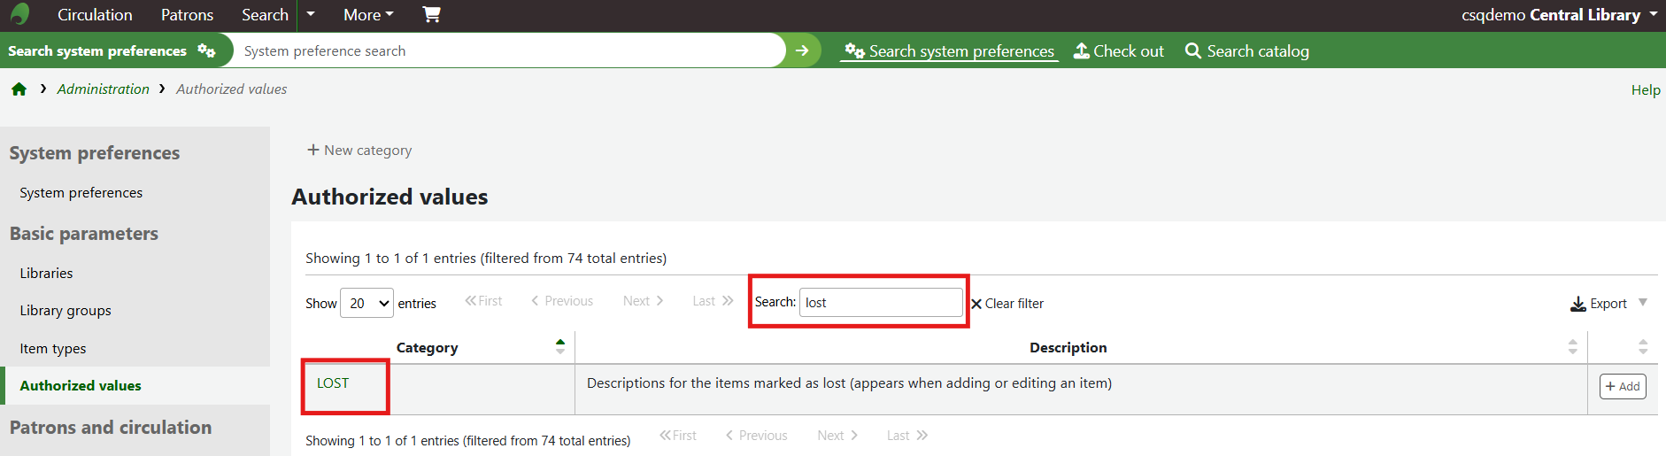
Task: Open the shopping cart icon
Action: (x=431, y=14)
